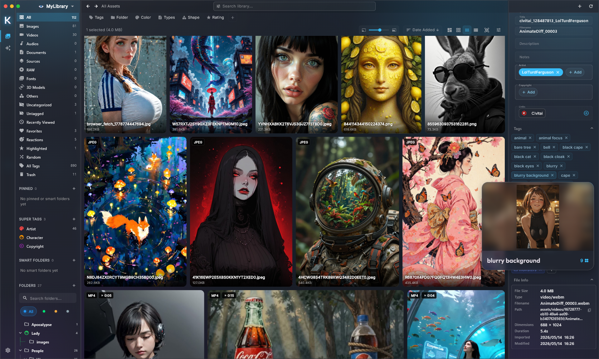This screenshot has height=359, width=599.
Task: Select the Apocalypse folder
Action: [48, 324]
